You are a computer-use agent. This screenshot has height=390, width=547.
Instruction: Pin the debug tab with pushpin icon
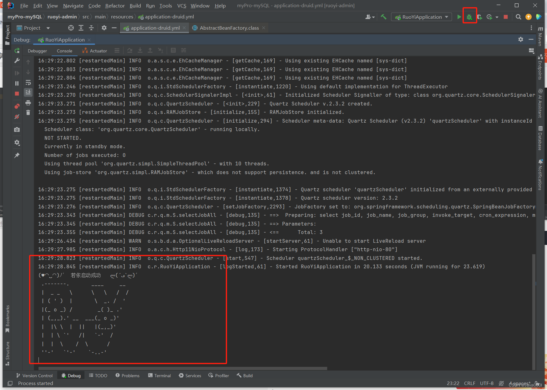17,155
